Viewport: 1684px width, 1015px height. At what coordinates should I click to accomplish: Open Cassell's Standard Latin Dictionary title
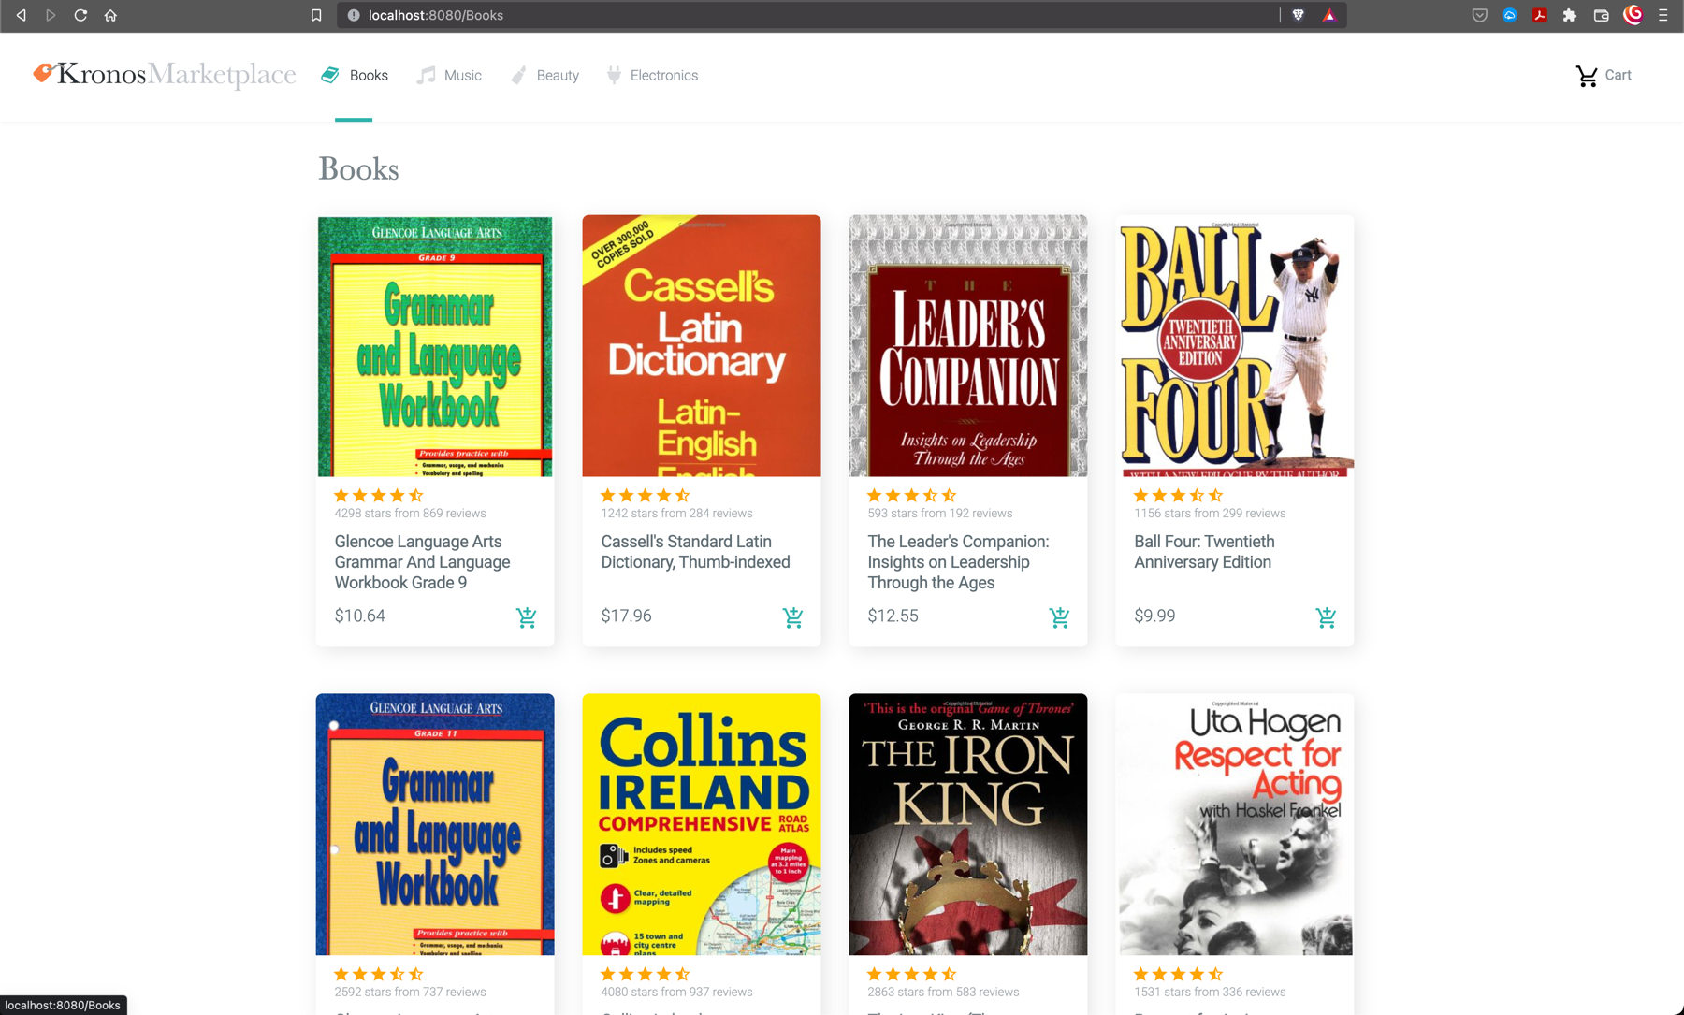click(695, 552)
